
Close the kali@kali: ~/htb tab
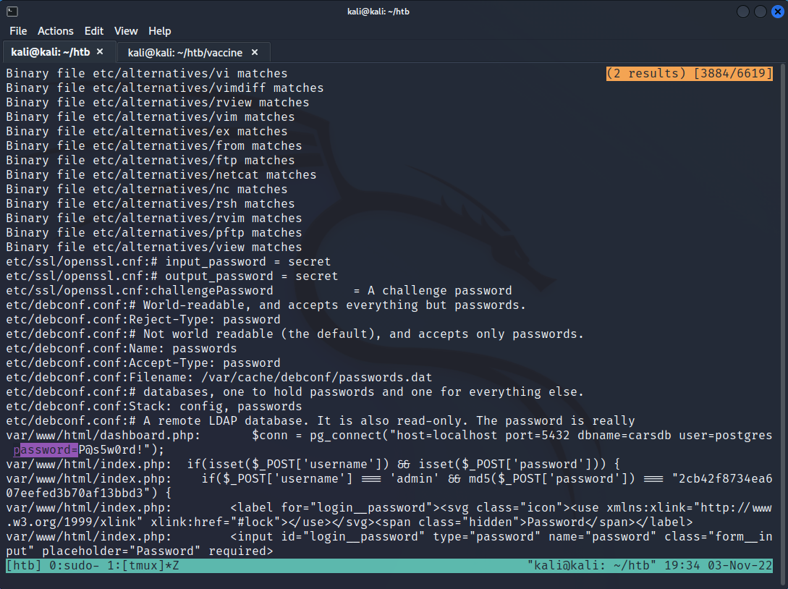[x=101, y=52]
